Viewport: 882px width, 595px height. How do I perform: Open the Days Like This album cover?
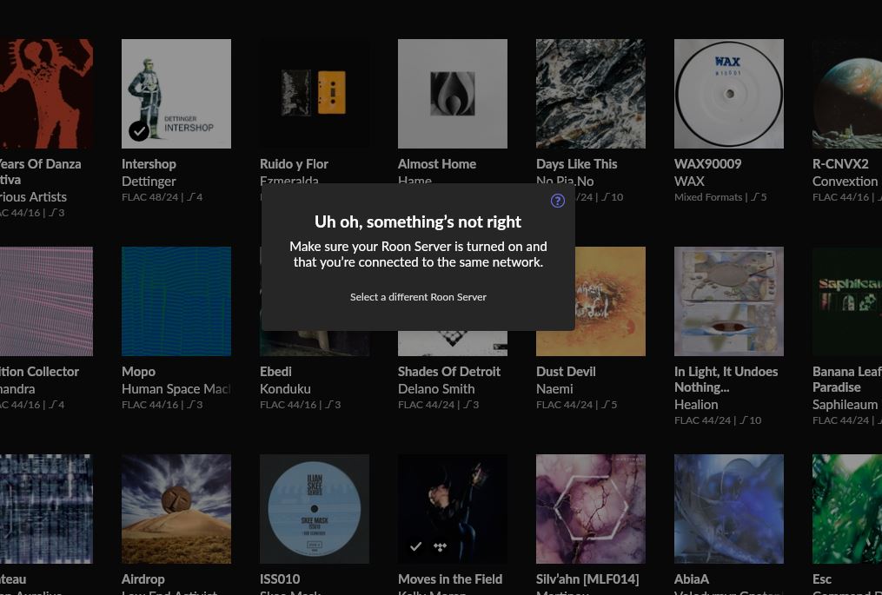coord(591,93)
